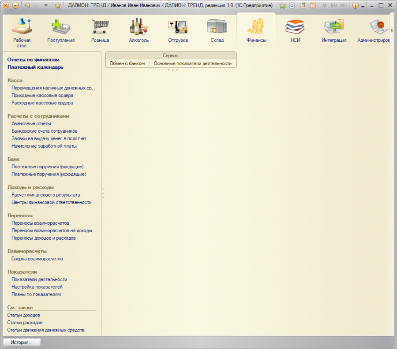The image size is (397, 349).
Task: Open Администрирование section
Action: [374, 30]
